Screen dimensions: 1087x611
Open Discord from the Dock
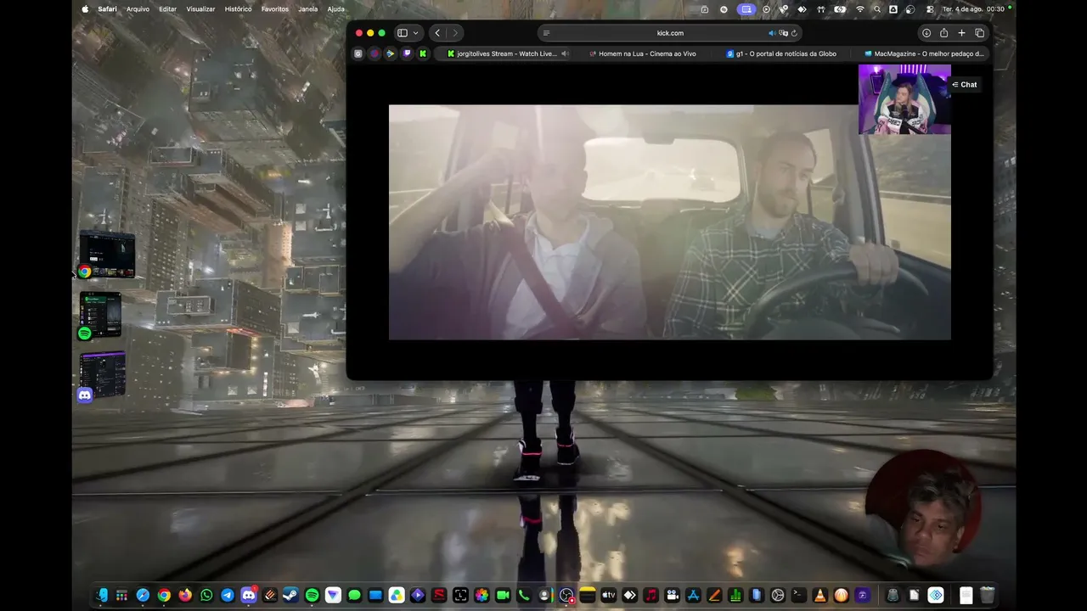pyautogui.click(x=249, y=596)
